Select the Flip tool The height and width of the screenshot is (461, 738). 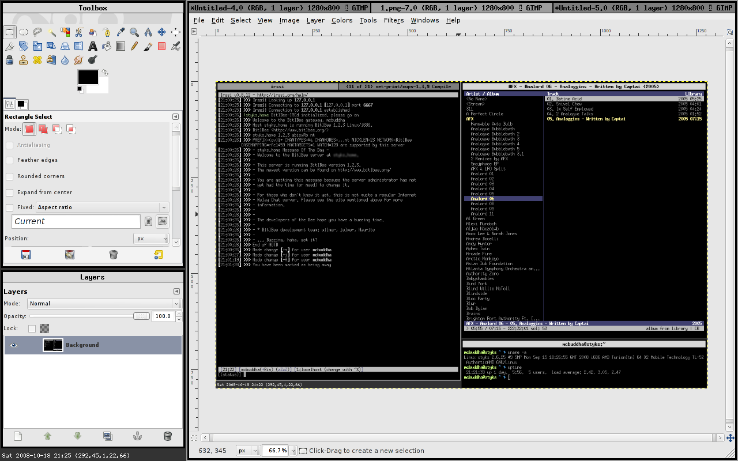pyautogui.click(x=79, y=46)
